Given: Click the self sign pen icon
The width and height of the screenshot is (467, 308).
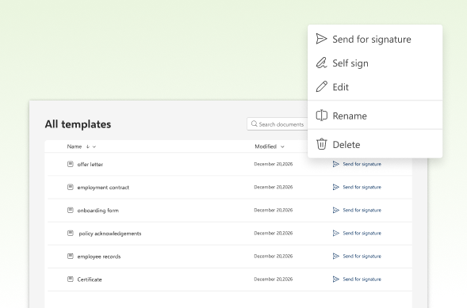Looking at the screenshot, I should click(321, 63).
